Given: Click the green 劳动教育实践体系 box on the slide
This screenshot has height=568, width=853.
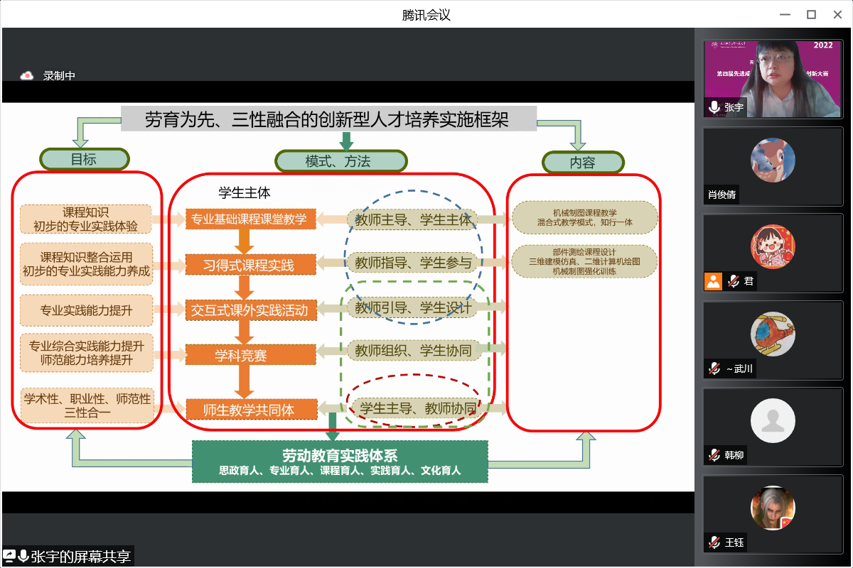Looking at the screenshot, I should click(340, 461).
